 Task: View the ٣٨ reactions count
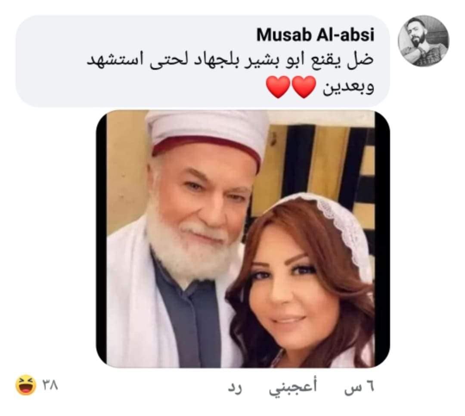point(50,385)
